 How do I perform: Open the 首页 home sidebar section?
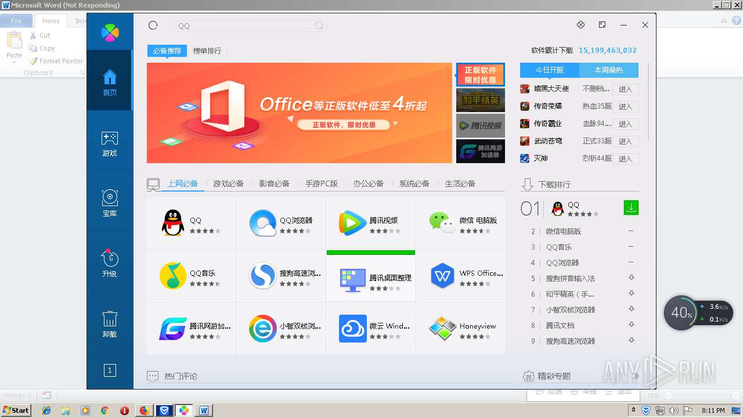click(110, 80)
